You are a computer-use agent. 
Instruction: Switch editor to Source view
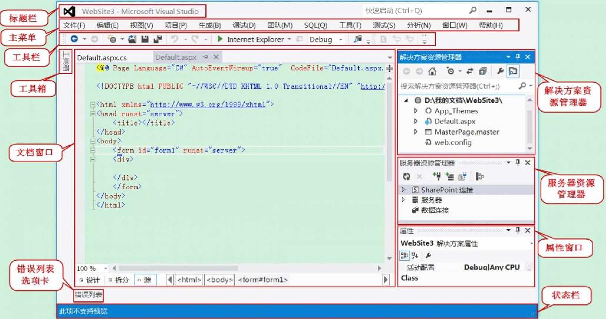[x=145, y=280]
